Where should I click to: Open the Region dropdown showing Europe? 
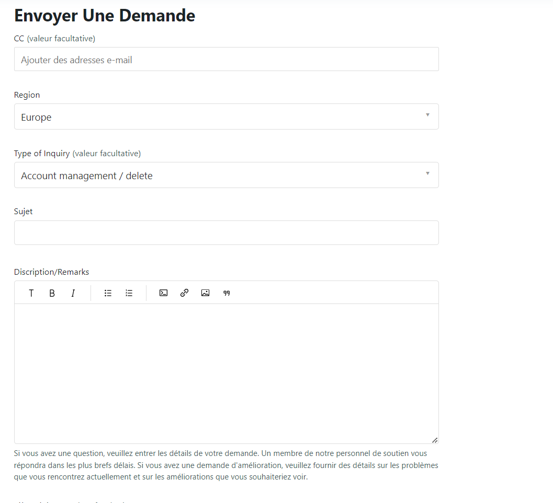227,116
